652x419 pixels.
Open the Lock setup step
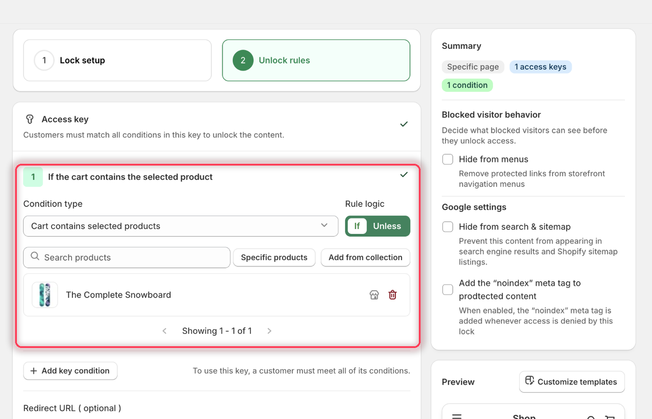click(x=117, y=60)
